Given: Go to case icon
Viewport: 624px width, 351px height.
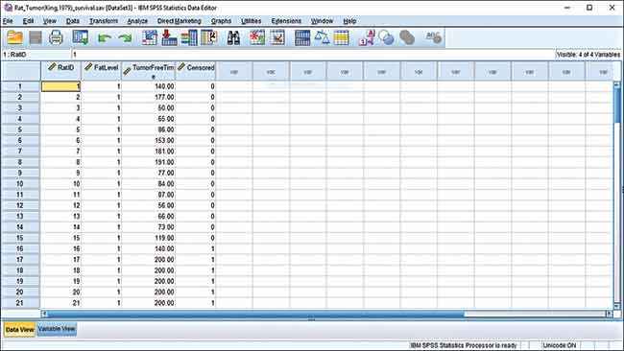Looking at the screenshot, I should 149,37.
